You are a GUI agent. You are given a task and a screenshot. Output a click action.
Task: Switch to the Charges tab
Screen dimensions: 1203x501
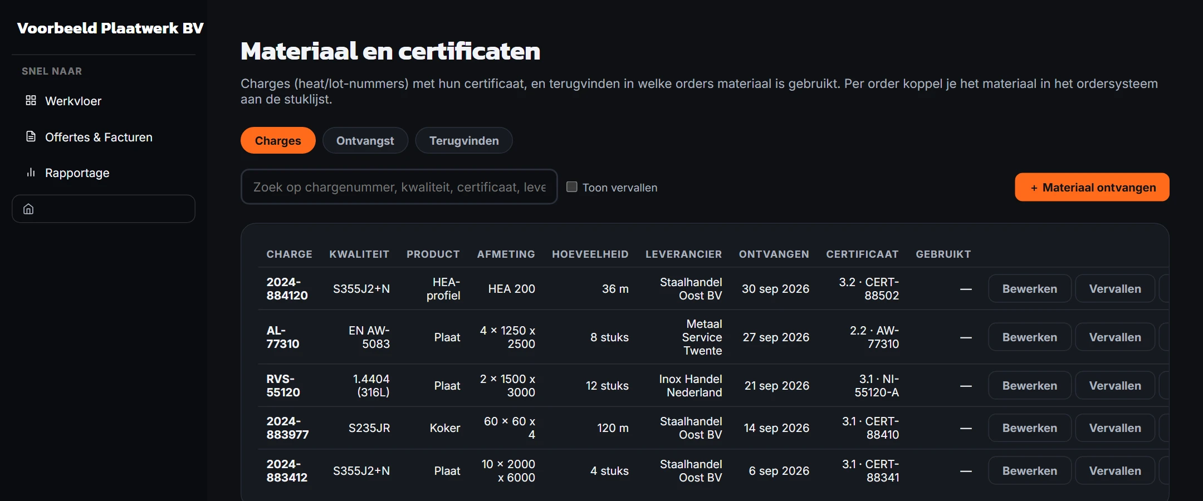pos(278,141)
